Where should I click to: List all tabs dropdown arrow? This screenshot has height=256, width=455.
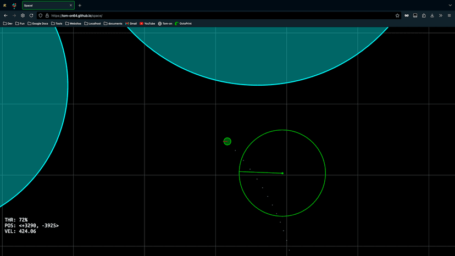click(x=449, y=5)
